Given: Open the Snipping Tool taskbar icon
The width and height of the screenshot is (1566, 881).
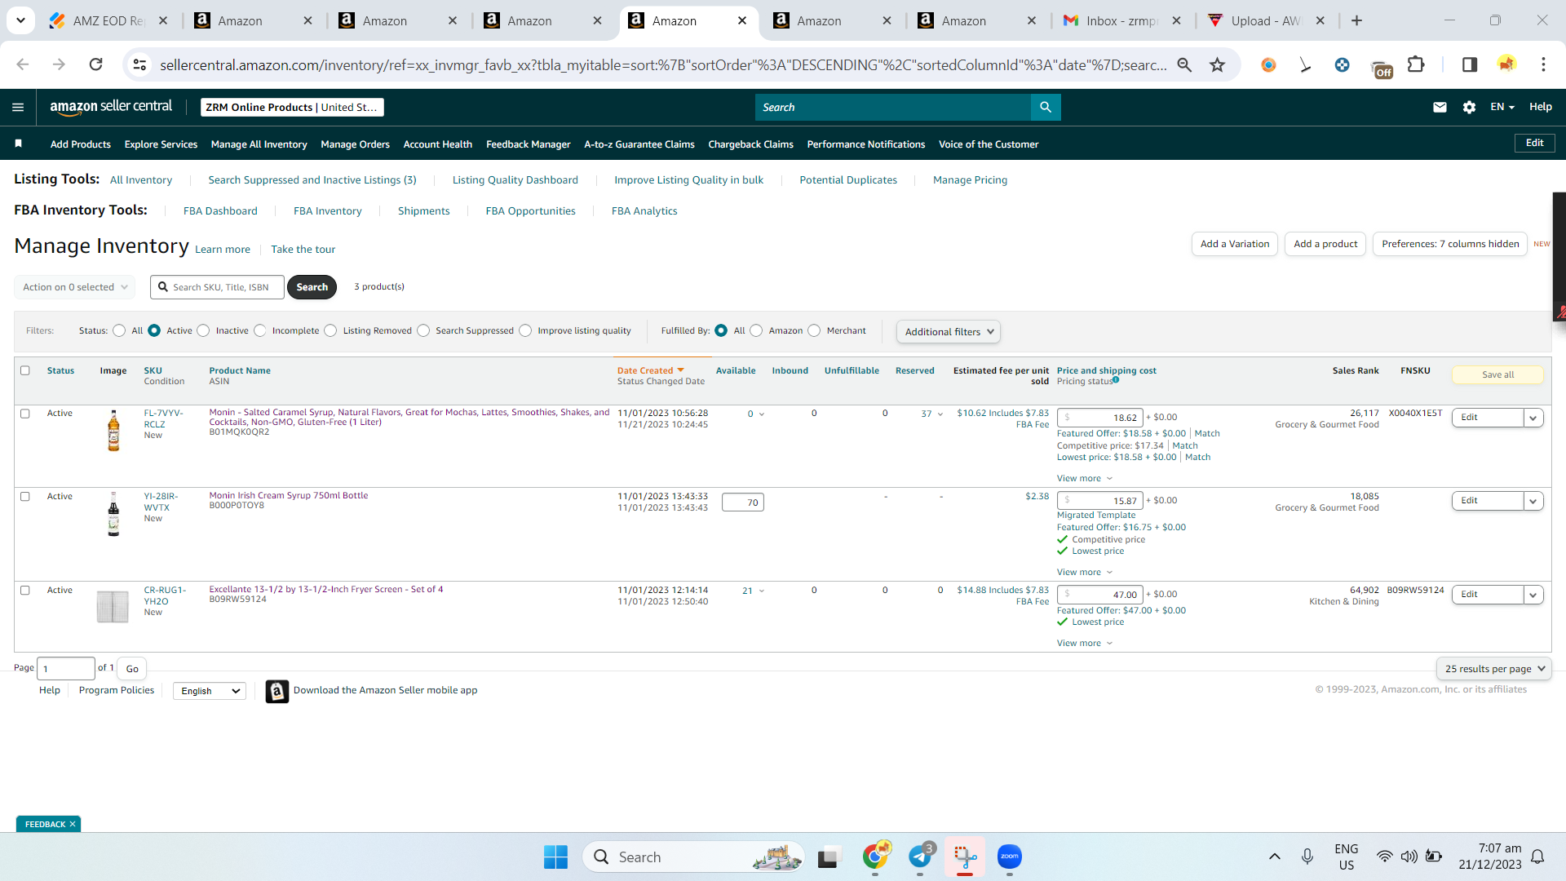Looking at the screenshot, I should (965, 857).
